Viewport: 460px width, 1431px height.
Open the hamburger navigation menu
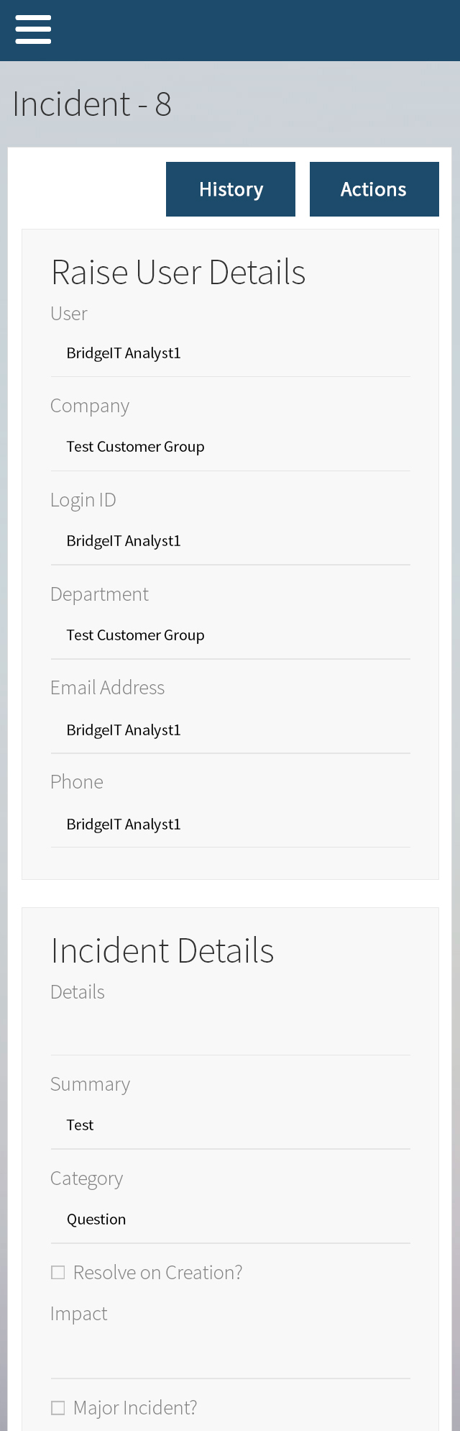click(33, 29)
